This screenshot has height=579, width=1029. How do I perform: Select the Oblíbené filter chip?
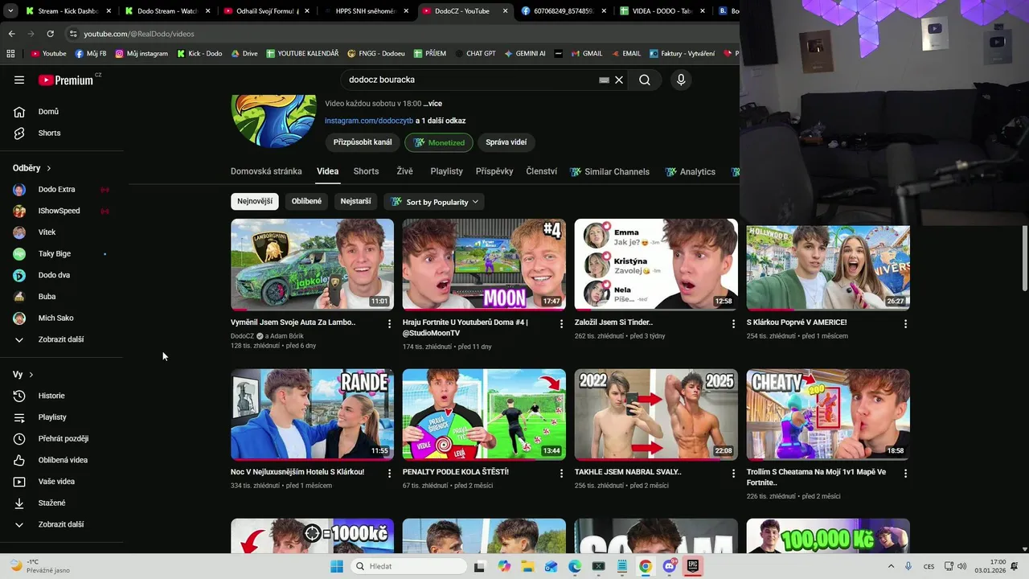click(306, 201)
